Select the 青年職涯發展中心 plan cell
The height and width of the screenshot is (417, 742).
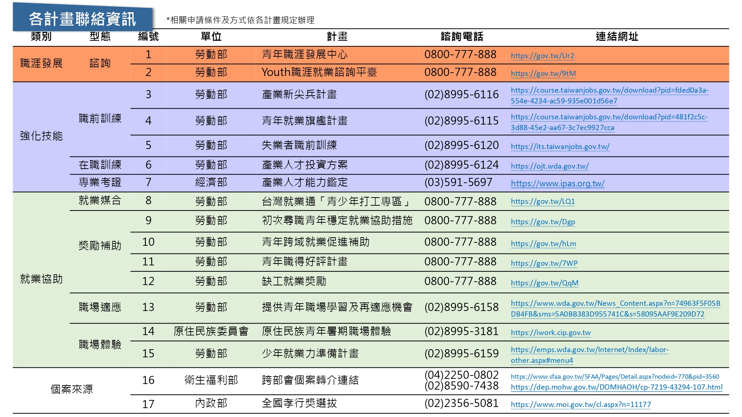(x=304, y=55)
